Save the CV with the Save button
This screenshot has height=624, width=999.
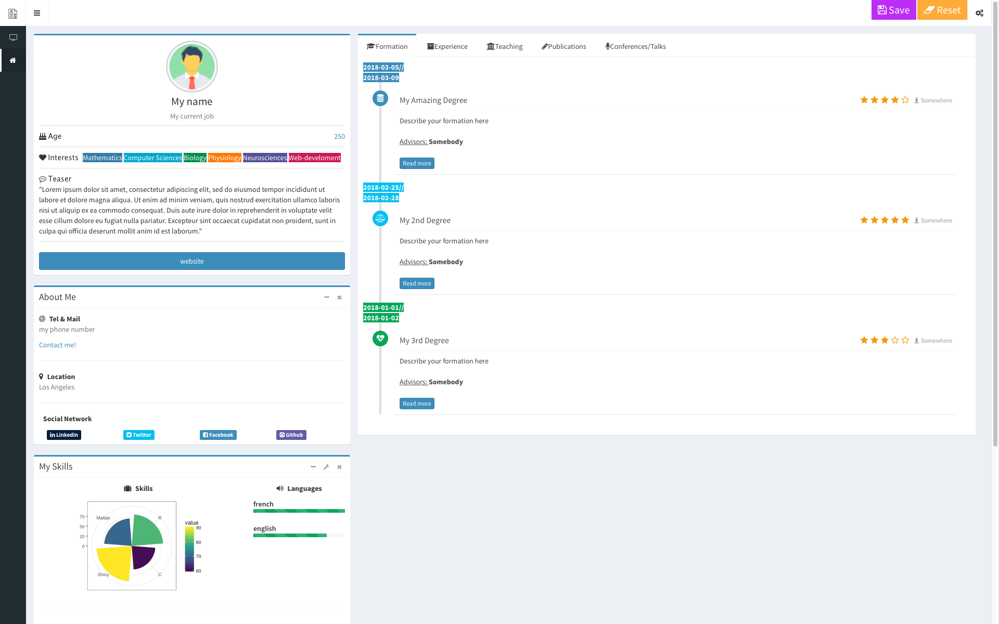click(x=893, y=10)
